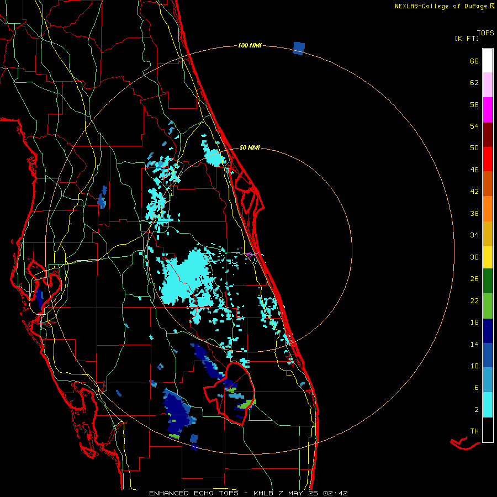Click the '14' legend value
Viewport: 497px width, 497px height.
pyautogui.click(x=474, y=344)
